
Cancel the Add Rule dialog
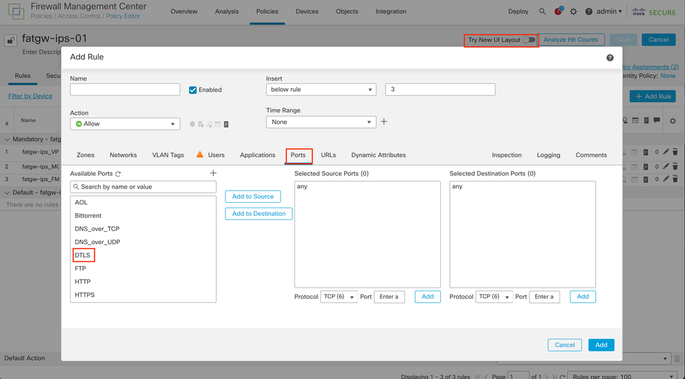pos(564,345)
